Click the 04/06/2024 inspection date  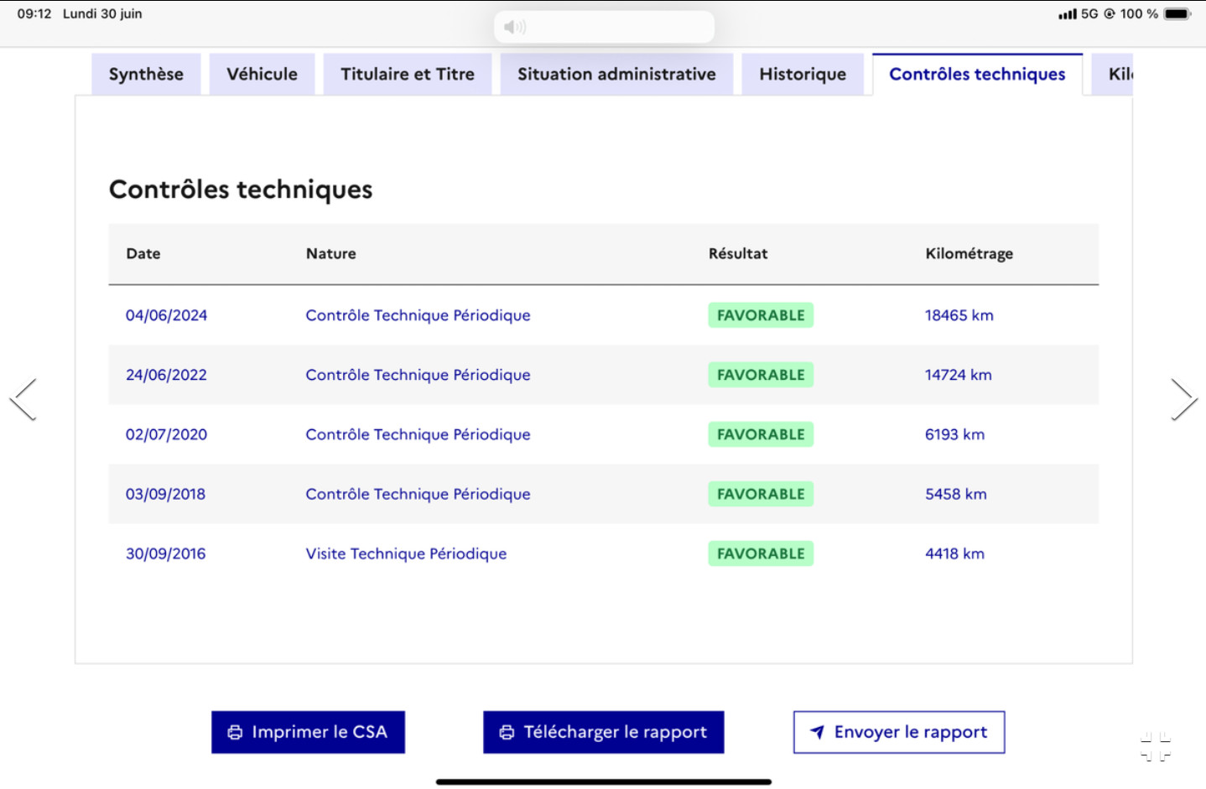[166, 315]
